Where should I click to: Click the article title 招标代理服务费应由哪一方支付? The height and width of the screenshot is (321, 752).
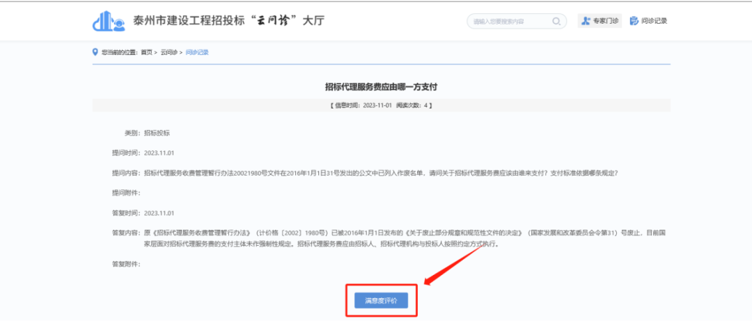pyautogui.click(x=382, y=87)
